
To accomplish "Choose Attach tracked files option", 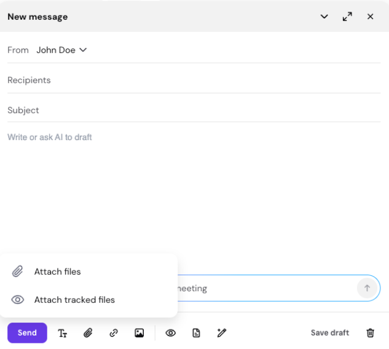I will (74, 300).
